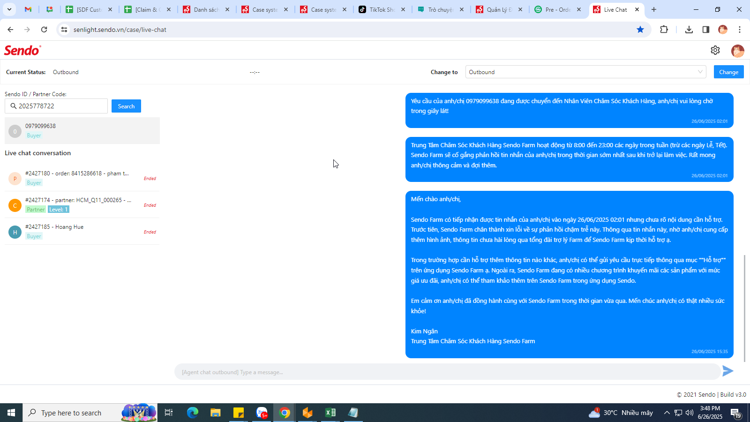Image resolution: width=750 pixels, height=422 pixels.
Task: Switch to the Danh sách tab
Action: point(206,9)
